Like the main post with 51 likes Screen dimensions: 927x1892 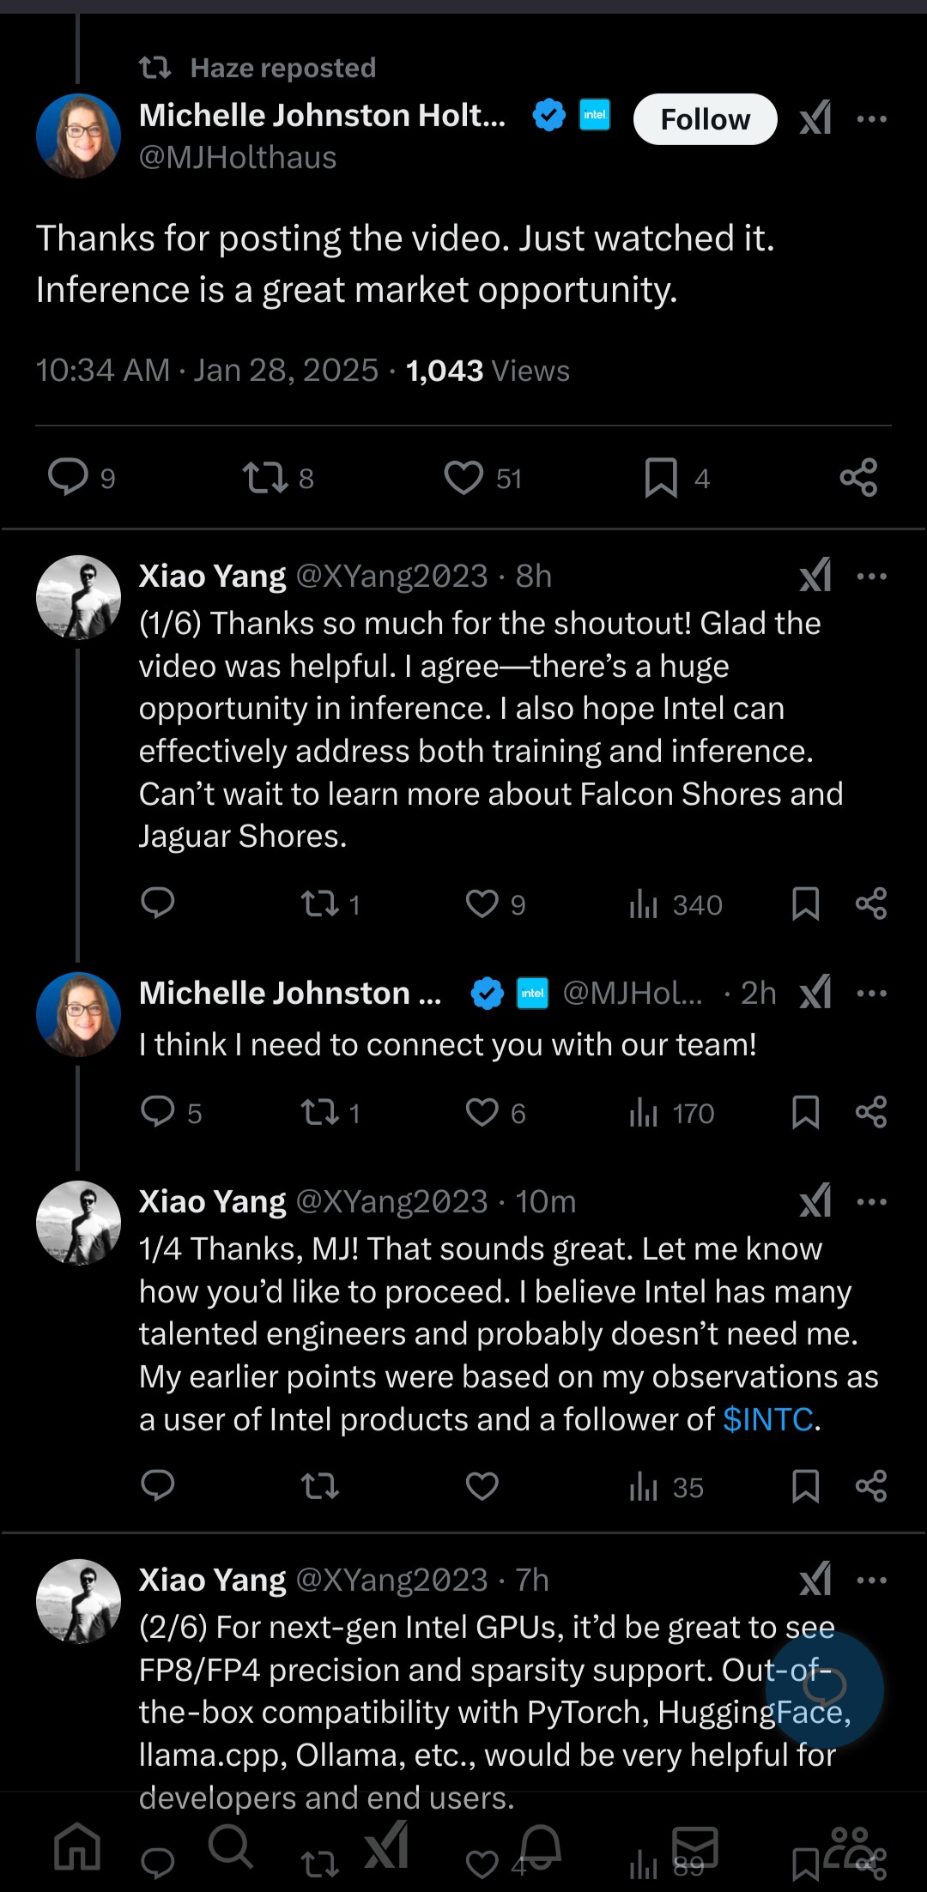click(x=463, y=477)
